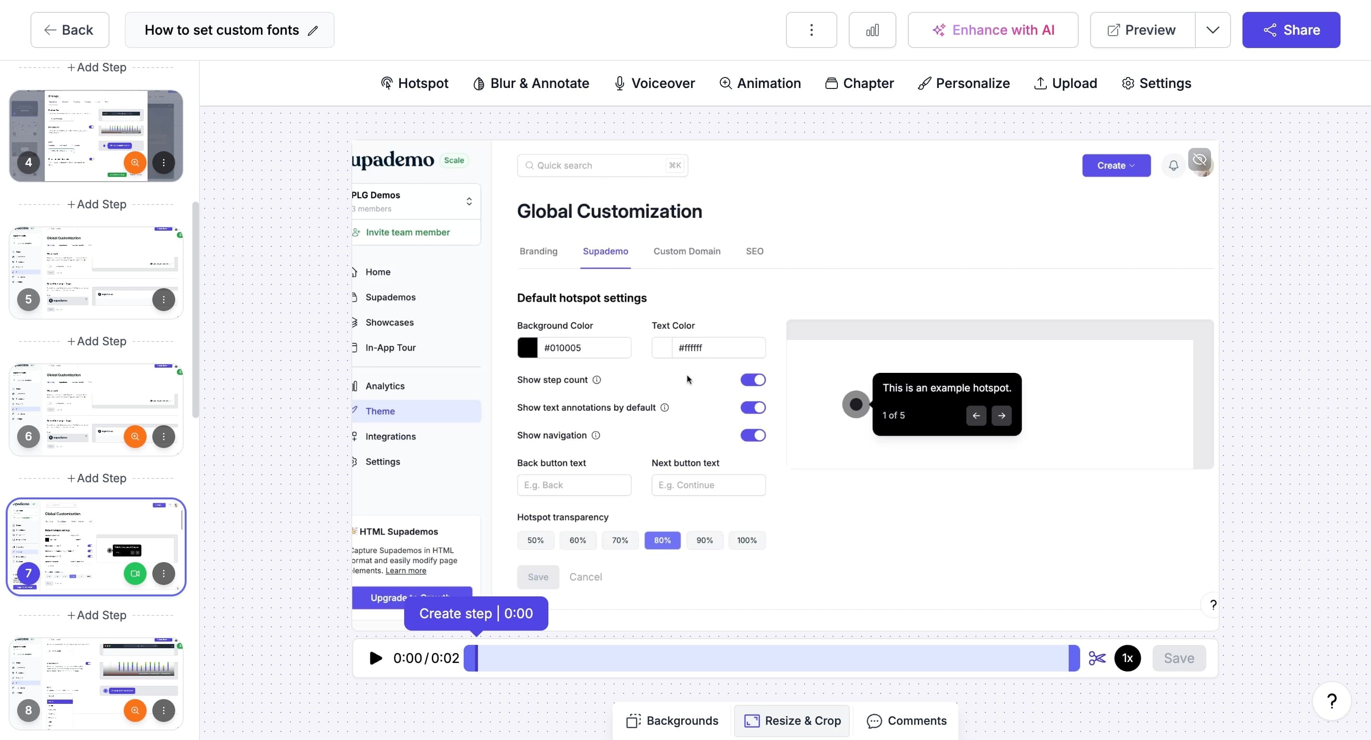Open Blur & Annotate tool
This screenshot has width=1371, height=740.
click(x=531, y=83)
